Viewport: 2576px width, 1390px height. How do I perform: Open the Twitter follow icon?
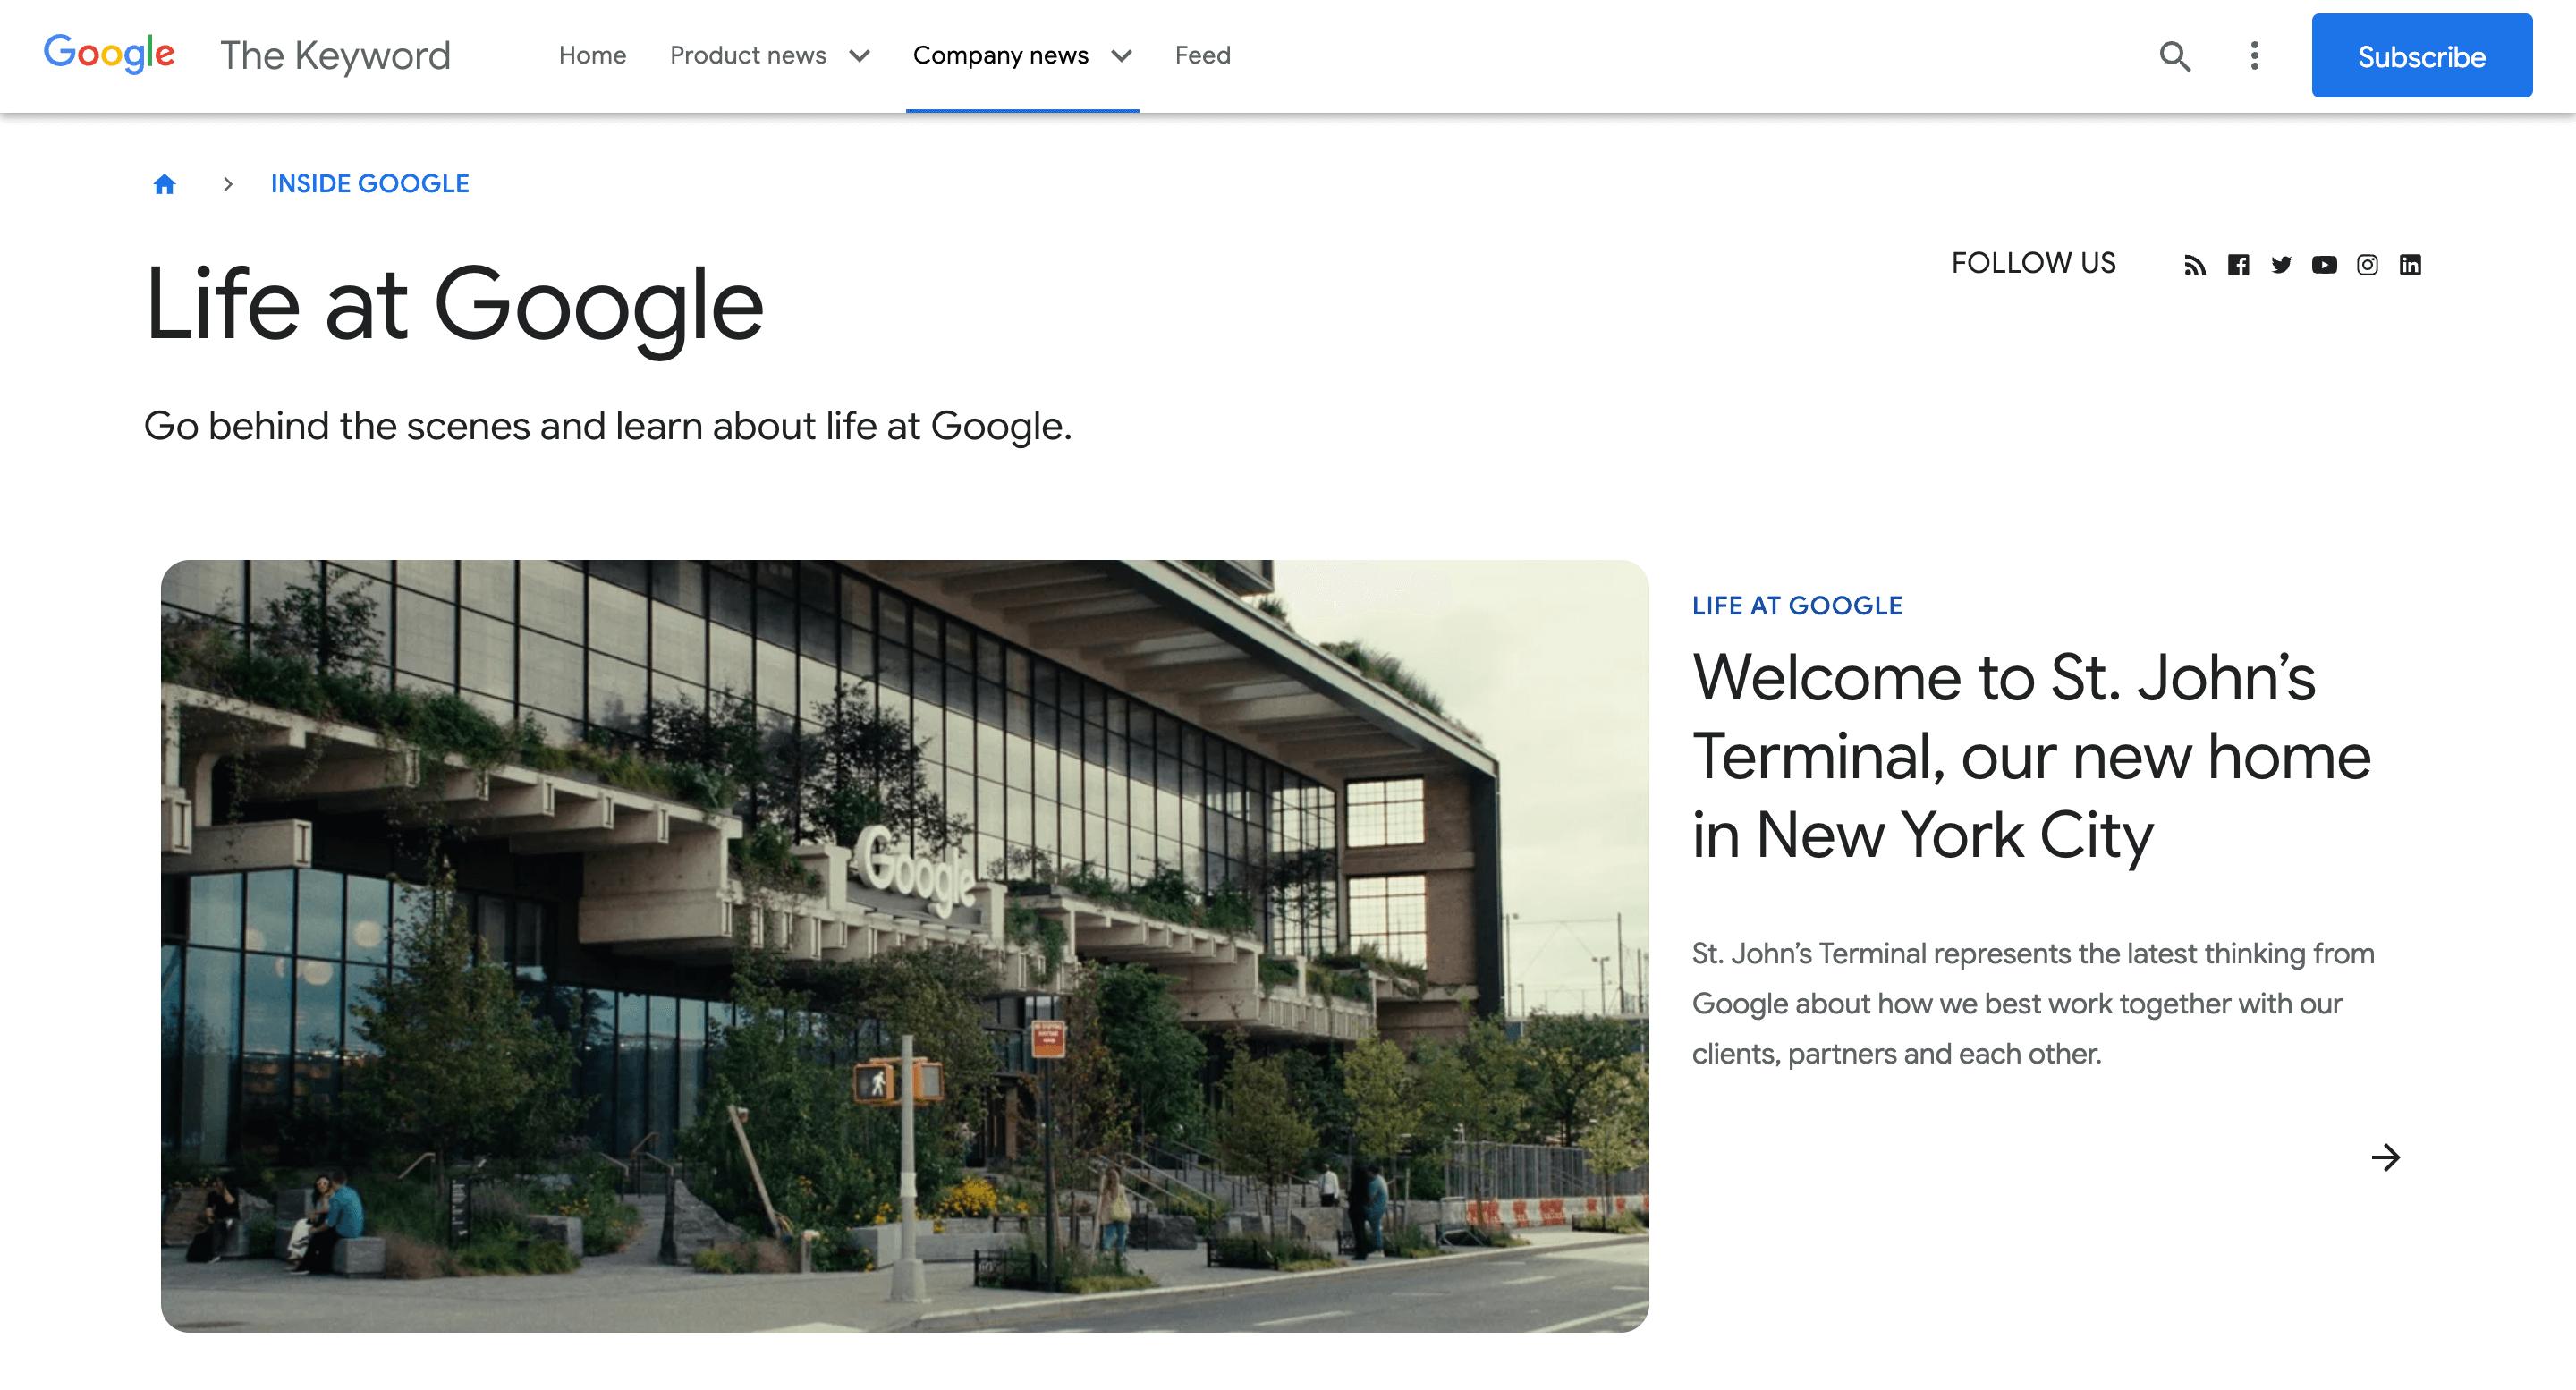pos(2281,265)
